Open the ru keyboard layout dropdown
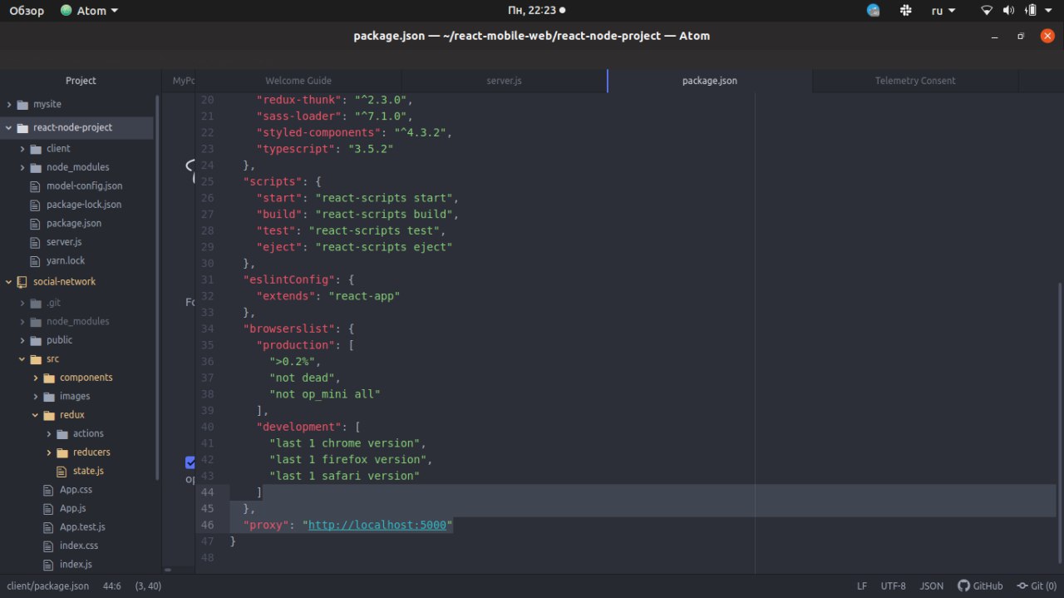Viewport: 1064px width, 598px height. (x=943, y=11)
